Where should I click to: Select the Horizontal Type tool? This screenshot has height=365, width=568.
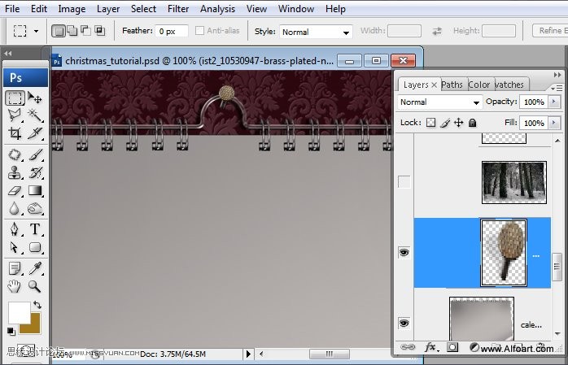coord(35,229)
